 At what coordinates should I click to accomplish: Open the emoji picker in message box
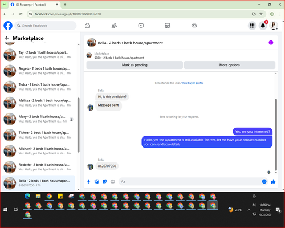coord(264,181)
